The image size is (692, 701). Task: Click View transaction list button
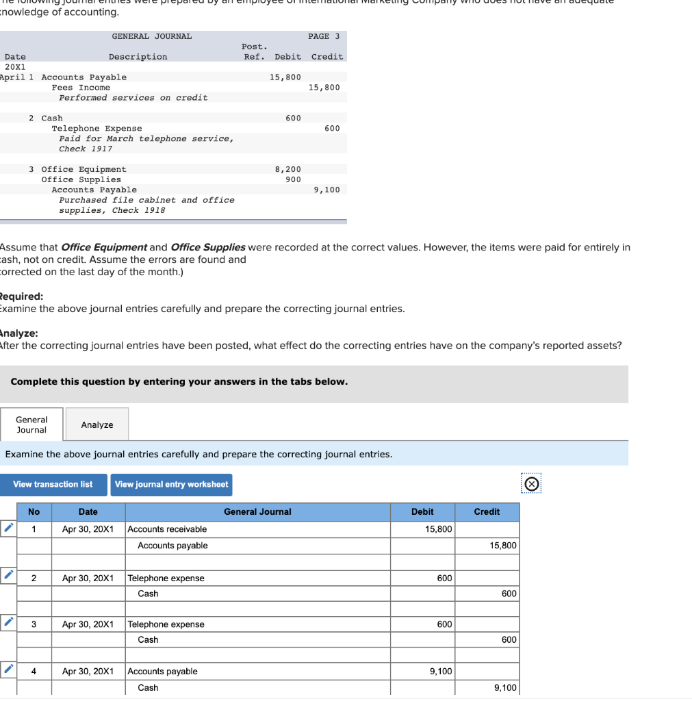click(53, 485)
